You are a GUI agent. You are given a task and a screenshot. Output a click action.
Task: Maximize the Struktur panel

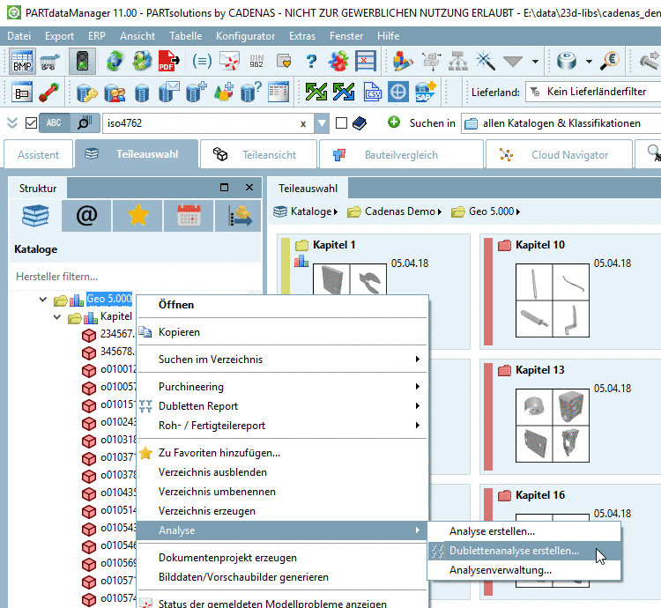pyautogui.click(x=224, y=188)
